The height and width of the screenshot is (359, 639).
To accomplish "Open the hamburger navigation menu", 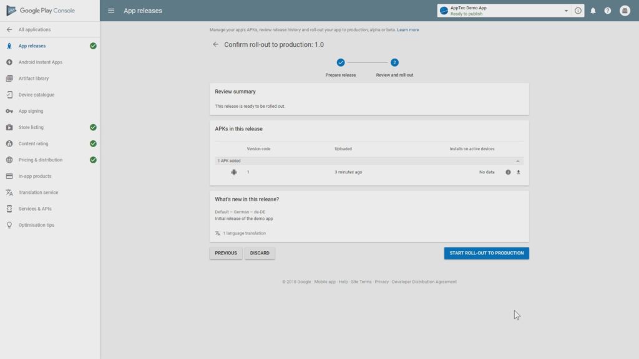I will [x=111, y=11].
